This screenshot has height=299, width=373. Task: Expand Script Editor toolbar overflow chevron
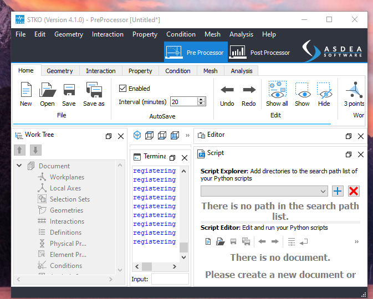[356, 242]
